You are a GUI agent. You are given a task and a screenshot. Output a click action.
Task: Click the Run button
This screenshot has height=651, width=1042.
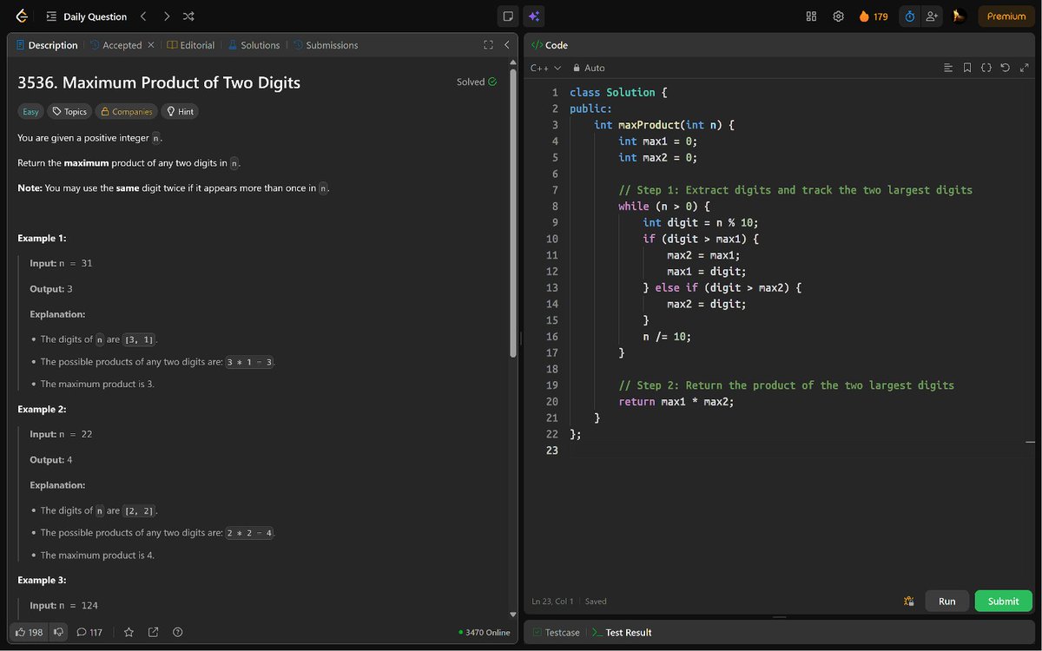947,601
